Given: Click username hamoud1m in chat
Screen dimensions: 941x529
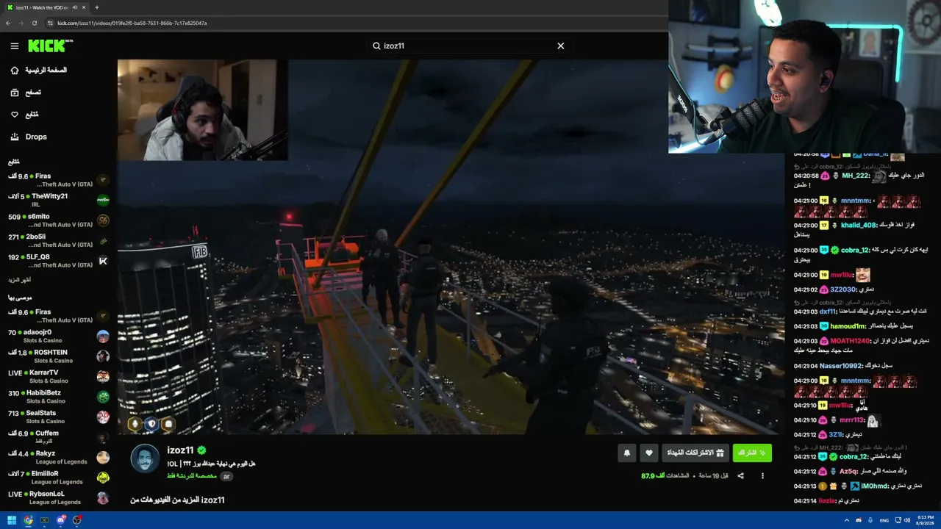Looking at the screenshot, I should pyautogui.click(x=848, y=326).
